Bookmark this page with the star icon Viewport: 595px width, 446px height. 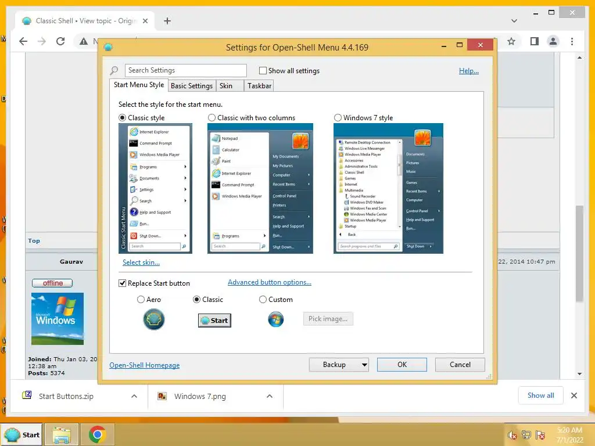(511, 41)
